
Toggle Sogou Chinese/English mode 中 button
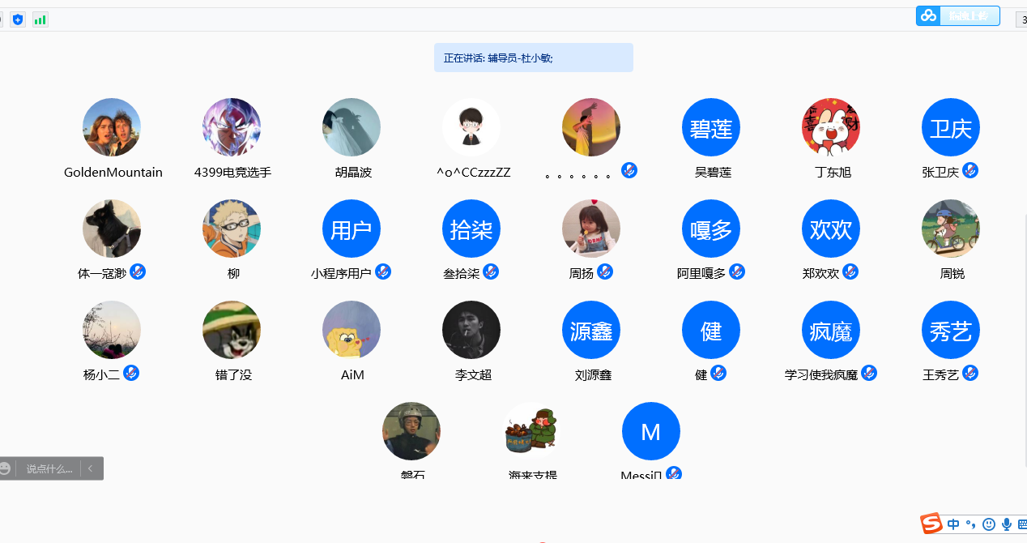click(953, 524)
